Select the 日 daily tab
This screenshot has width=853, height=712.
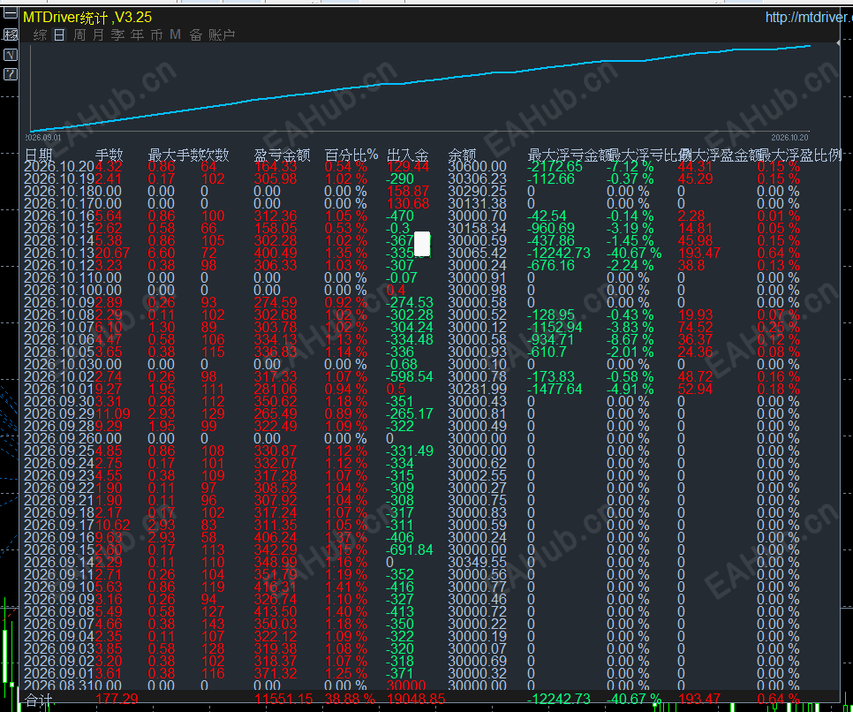(59, 34)
